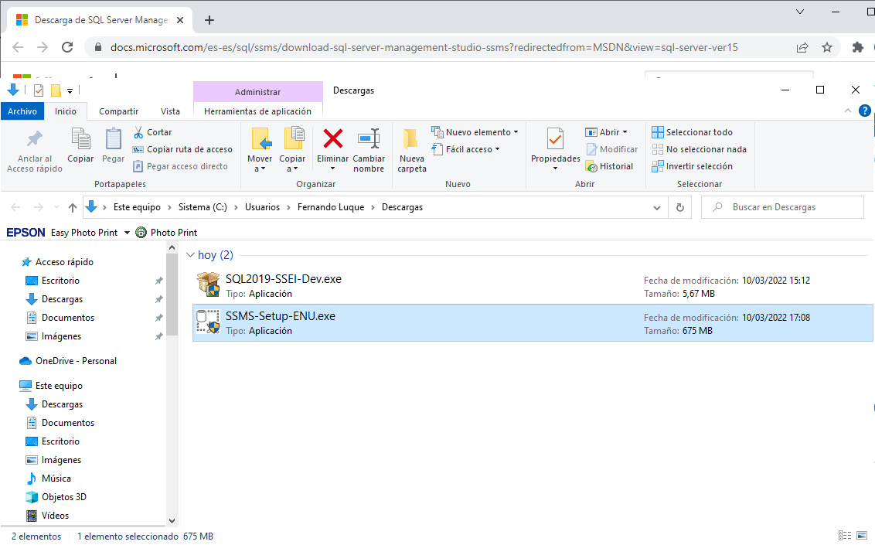Open recent locations dropdown arrow

click(x=56, y=207)
